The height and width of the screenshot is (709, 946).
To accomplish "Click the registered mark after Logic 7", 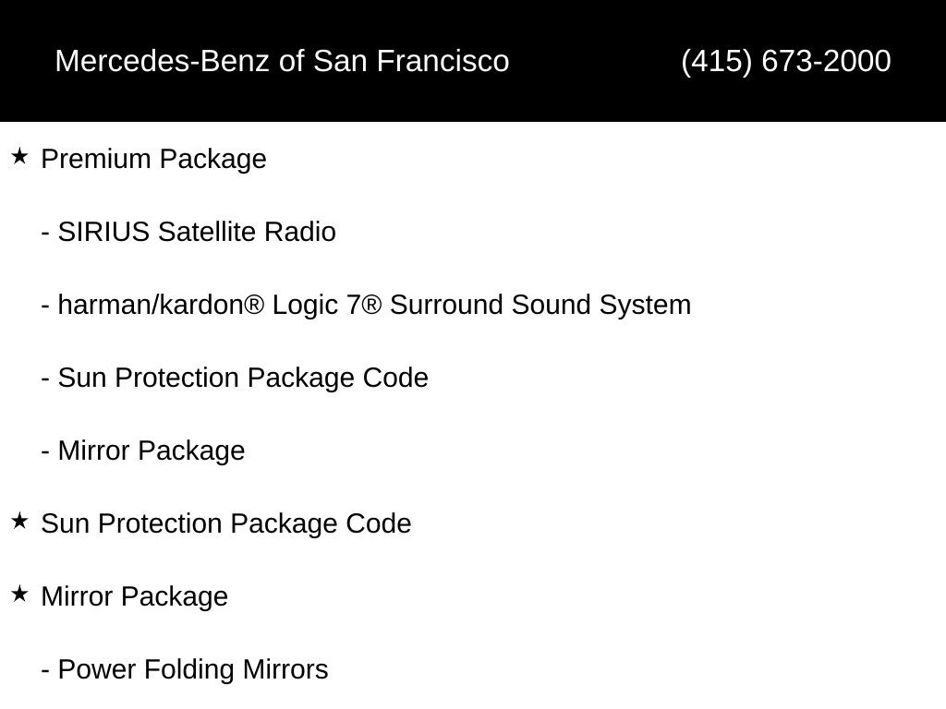I will (371, 304).
